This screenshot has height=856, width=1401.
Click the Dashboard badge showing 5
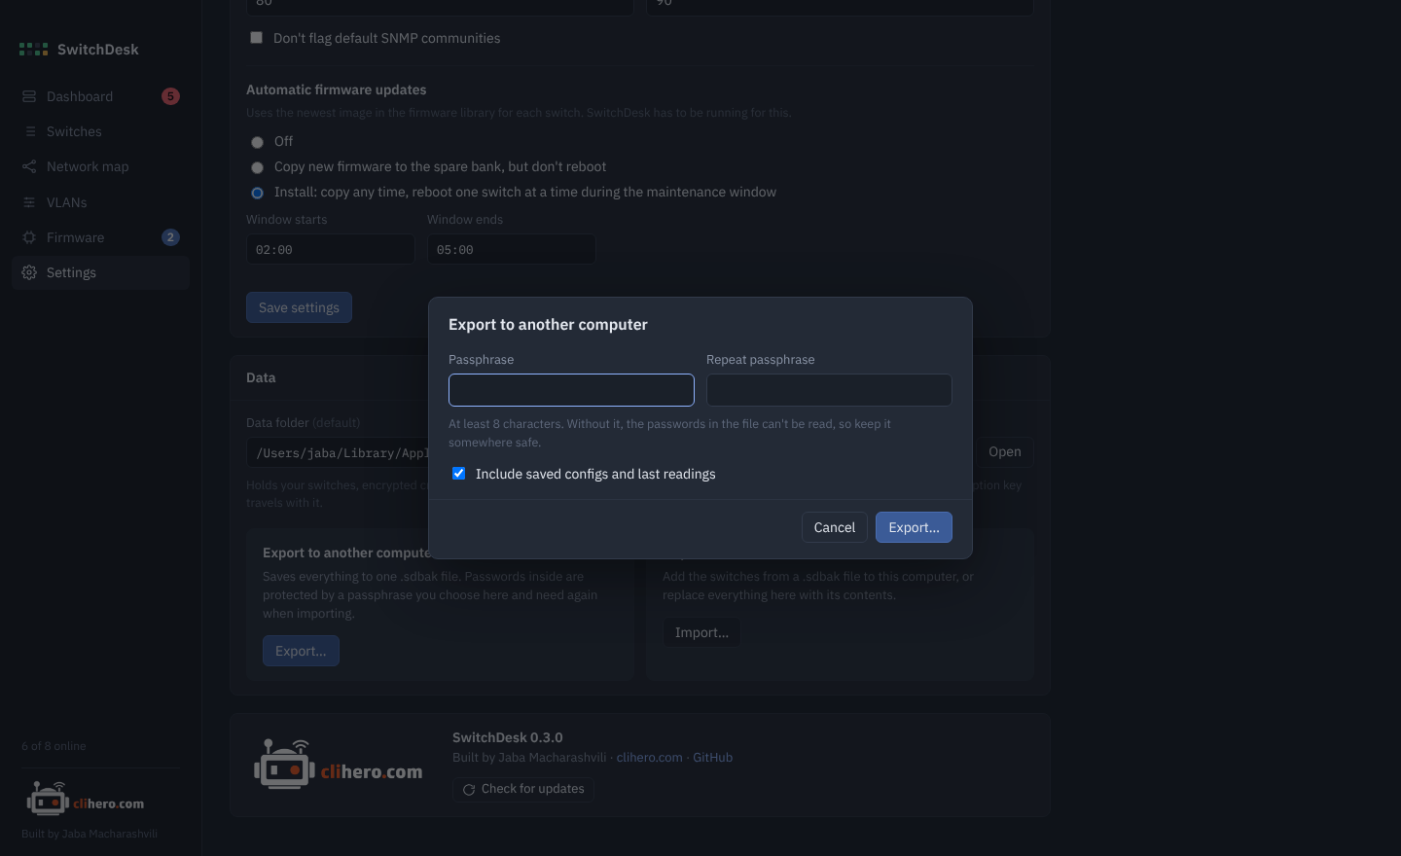tap(170, 96)
